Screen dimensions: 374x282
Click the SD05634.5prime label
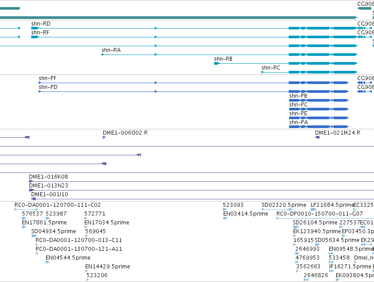click(x=337, y=240)
